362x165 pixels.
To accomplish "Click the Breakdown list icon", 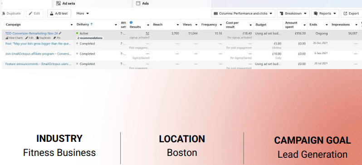I will coord(281,14).
